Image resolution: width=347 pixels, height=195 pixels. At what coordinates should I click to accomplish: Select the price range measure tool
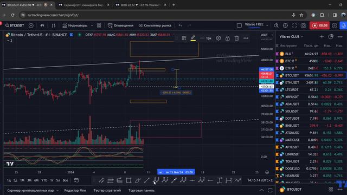[219, 180]
